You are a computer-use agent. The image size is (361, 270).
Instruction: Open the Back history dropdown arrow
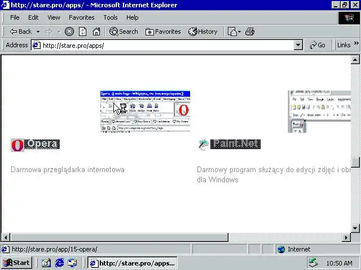tap(38, 31)
